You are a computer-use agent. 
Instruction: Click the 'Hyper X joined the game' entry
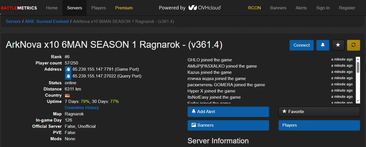(212, 91)
